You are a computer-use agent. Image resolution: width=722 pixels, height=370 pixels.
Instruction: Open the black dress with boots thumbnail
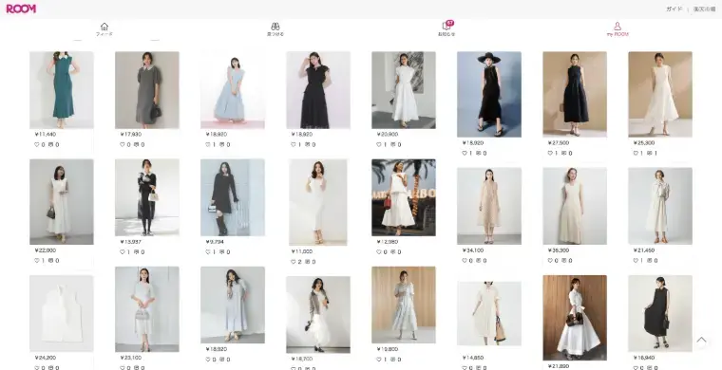(x=233, y=197)
